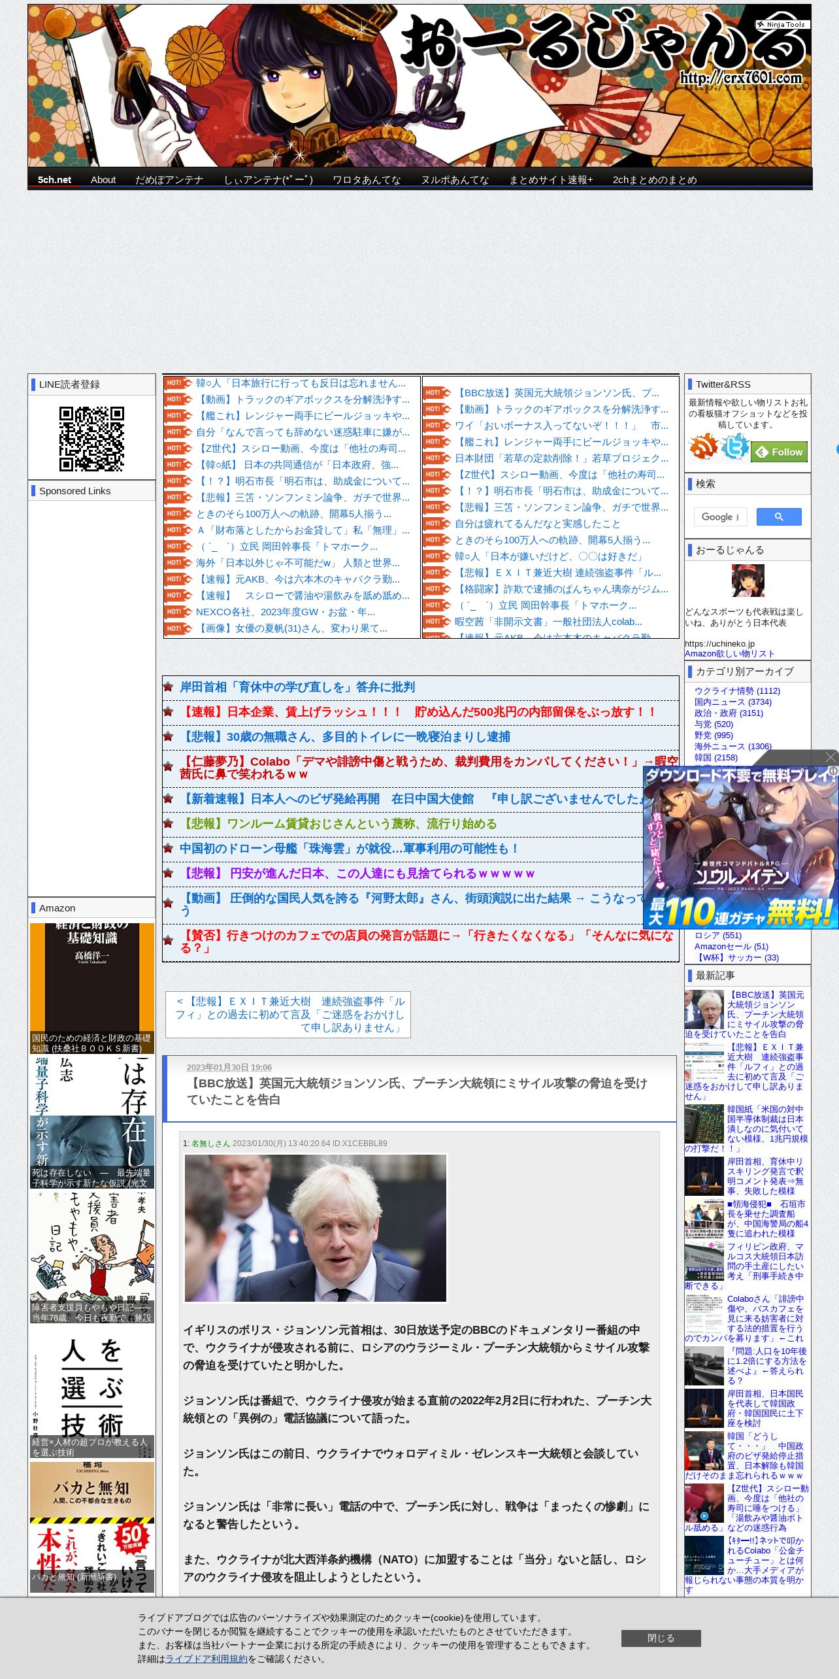Open hot link 日本財団「若草の定款削除！」

[561, 458]
